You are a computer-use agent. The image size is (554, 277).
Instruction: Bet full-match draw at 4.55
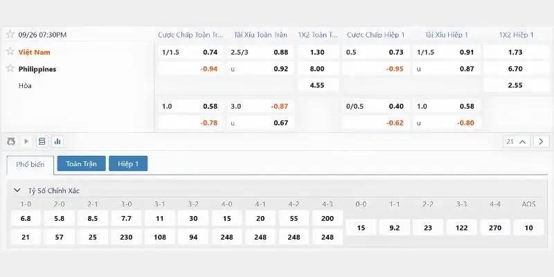(318, 85)
